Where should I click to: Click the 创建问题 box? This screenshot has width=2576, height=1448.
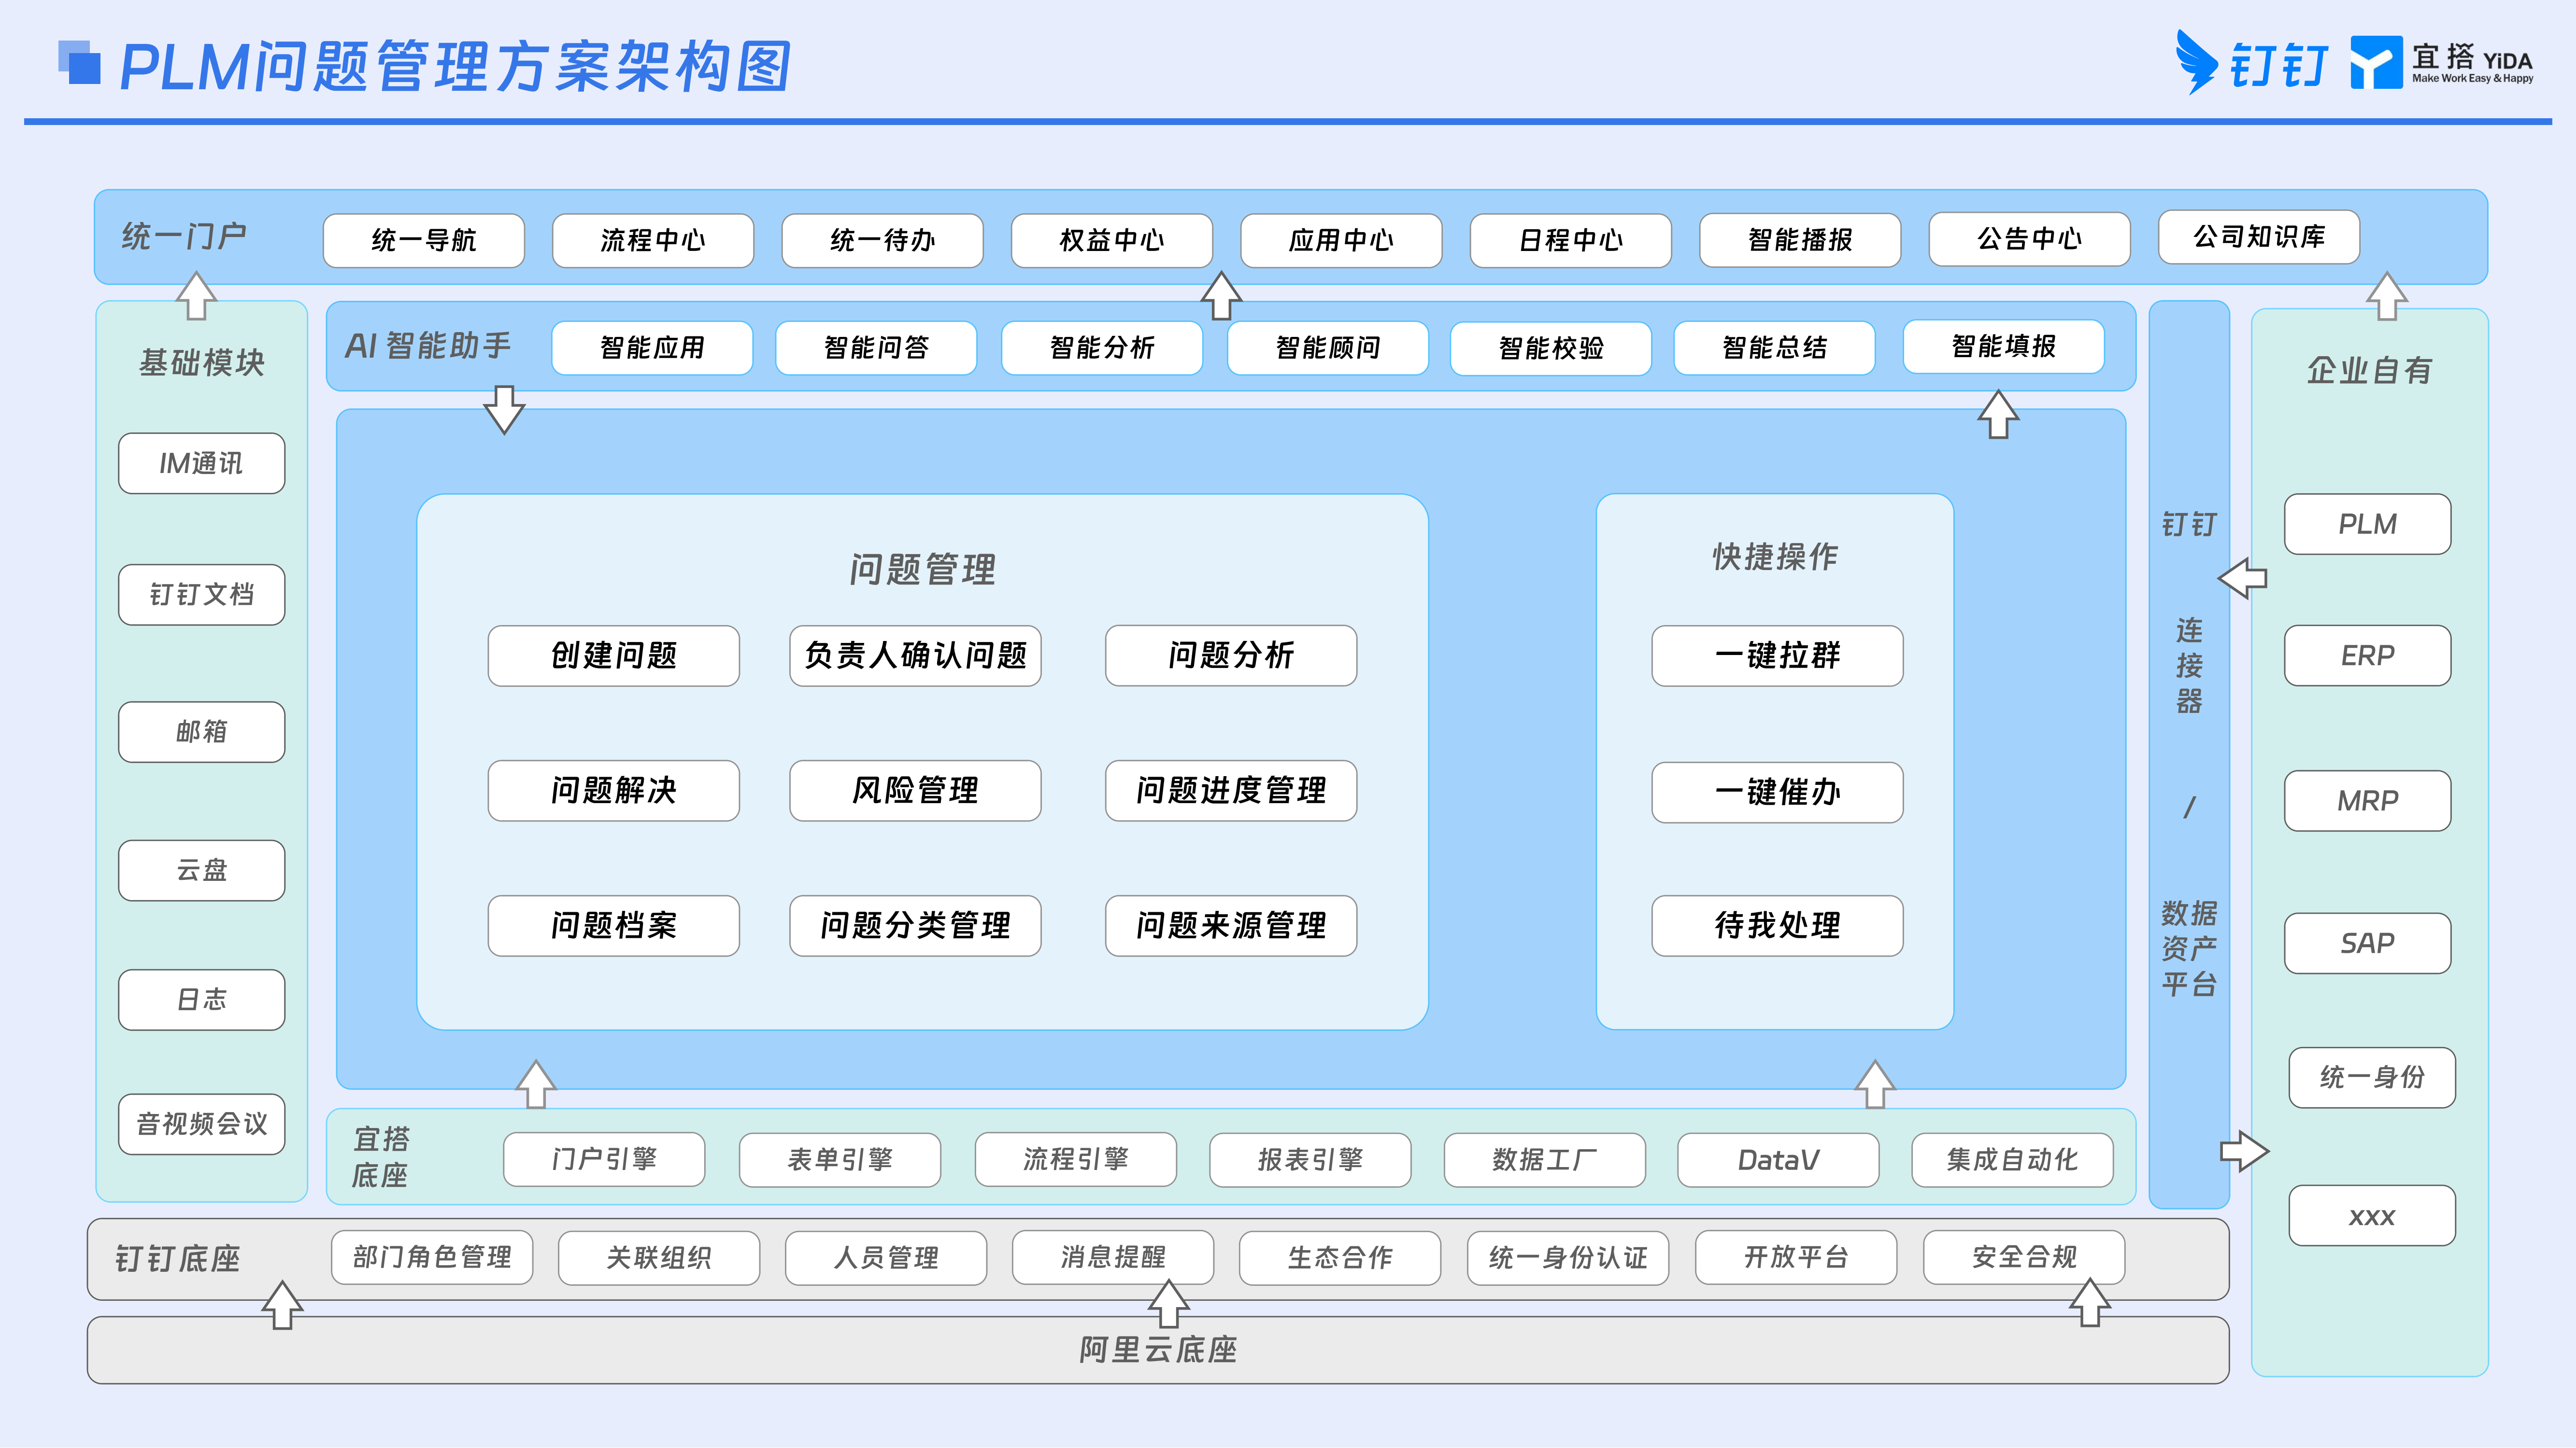pos(614,655)
